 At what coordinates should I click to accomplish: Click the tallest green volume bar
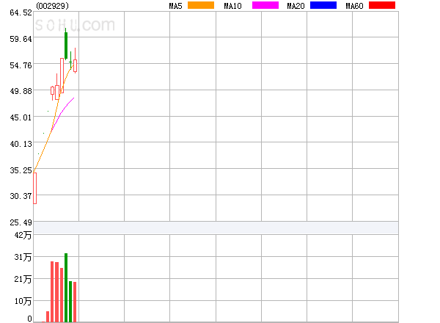66,288
